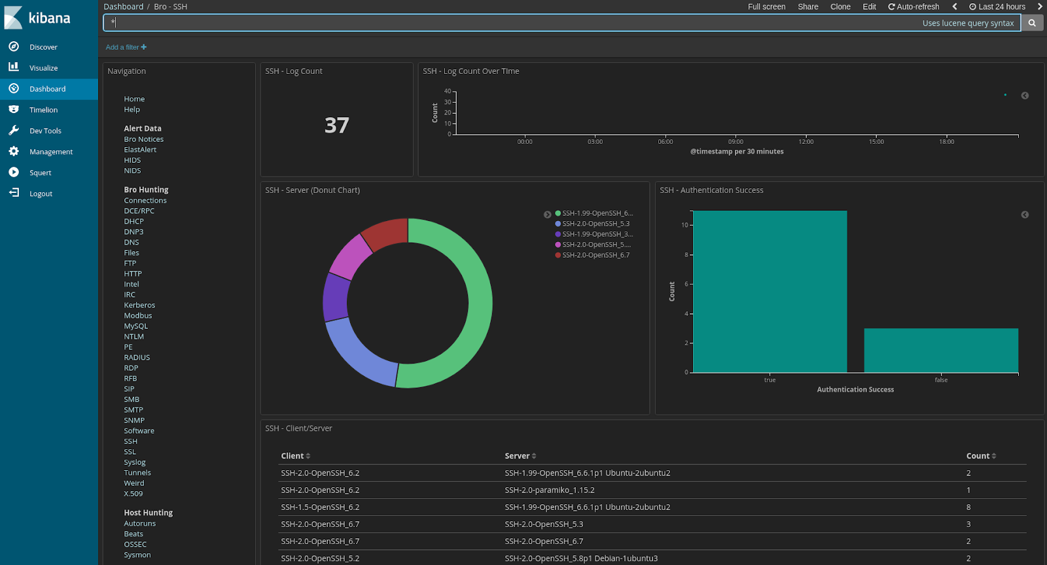Sort table by Client column

(296, 456)
